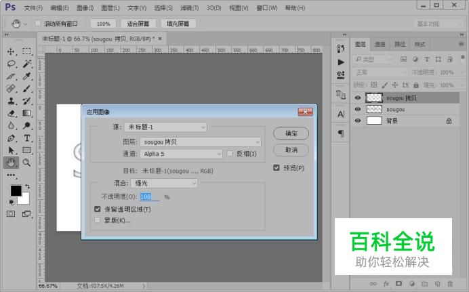Screen dimensions: 469x292
Task: Select the Eraser tool
Action: (x=11, y=113)
